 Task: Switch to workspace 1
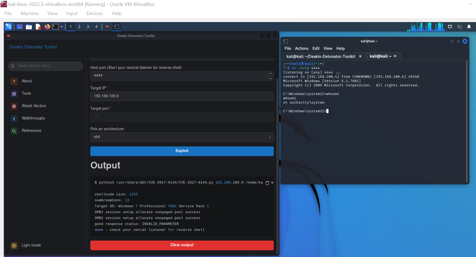(71, 27)
